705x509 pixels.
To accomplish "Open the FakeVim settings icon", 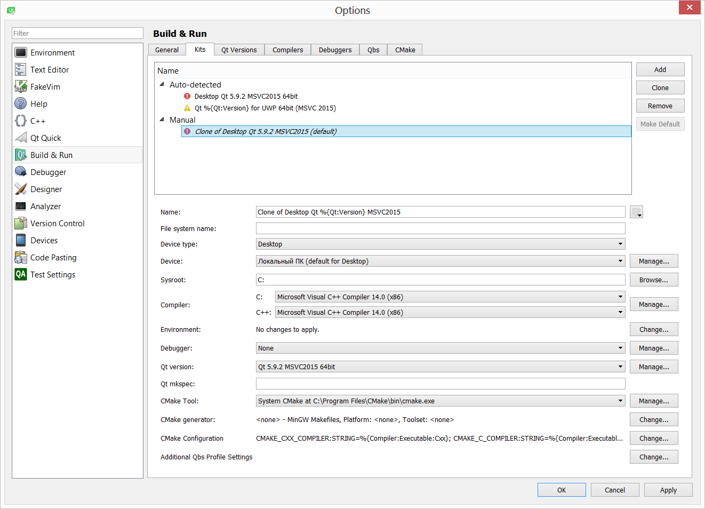I will coord(21,86).
